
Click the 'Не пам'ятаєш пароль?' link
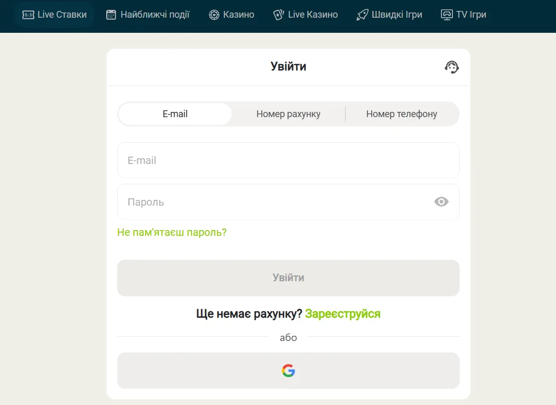pyautogui.click(x=172, y=232)
